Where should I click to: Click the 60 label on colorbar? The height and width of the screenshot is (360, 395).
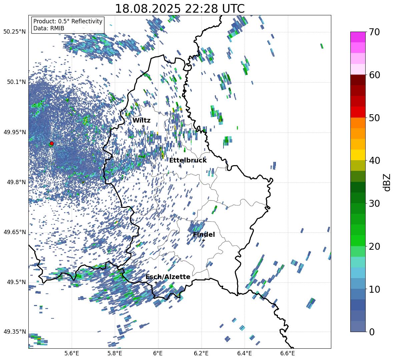tap(374, 75)
